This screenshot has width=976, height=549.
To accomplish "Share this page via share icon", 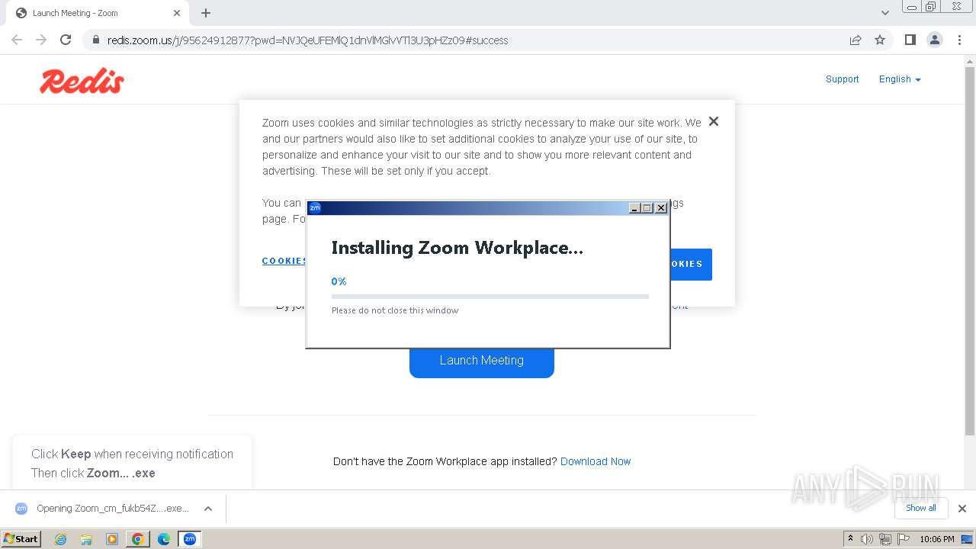I will [x=856, y=40].
